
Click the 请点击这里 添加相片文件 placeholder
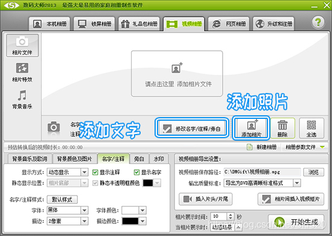pyautogui.click(x=177, y=74)
